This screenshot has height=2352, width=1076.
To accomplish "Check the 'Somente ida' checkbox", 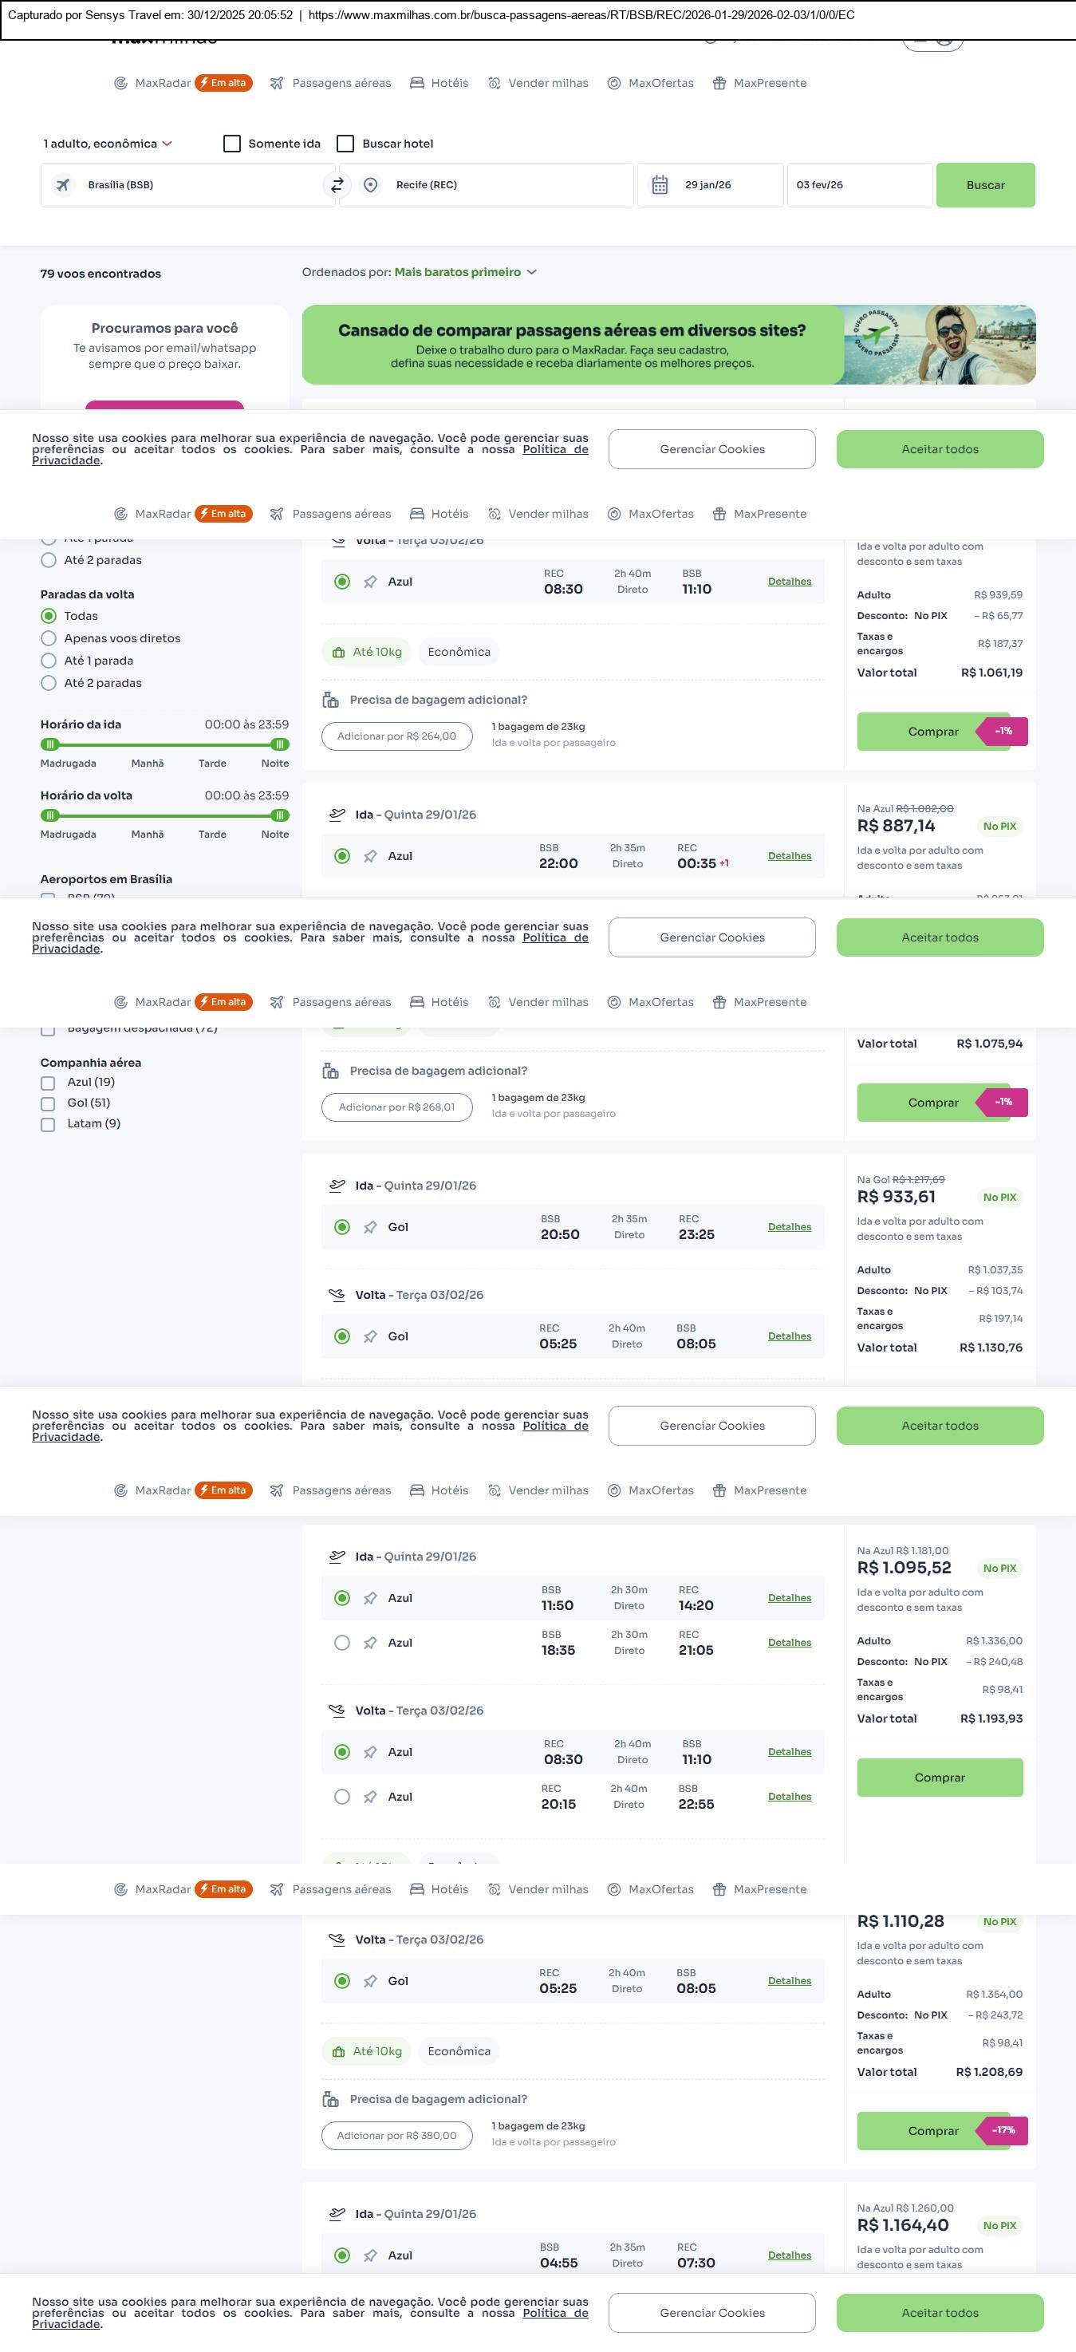I will (x=232, y=144).
